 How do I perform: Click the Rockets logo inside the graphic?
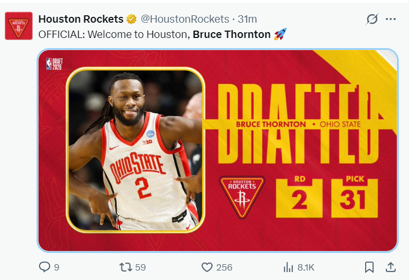(242, 197)
